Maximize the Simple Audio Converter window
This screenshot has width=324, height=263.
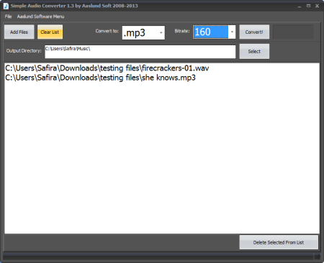click(x=308, y=6)
